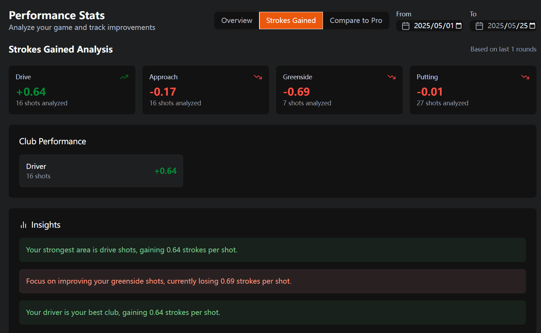Image resolution: width=541 pixels, height=333 pixels.
Task: Click the Putting card label
Action: [427, 77]
